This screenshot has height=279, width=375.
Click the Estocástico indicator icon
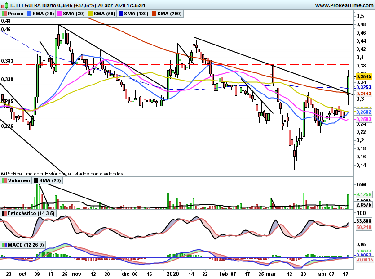click(4, 213)
